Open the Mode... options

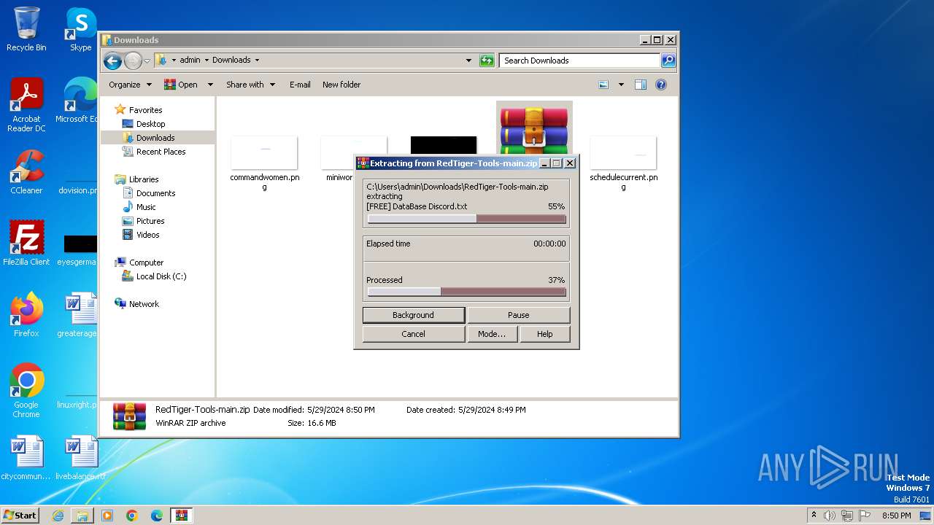pyautogui.click(x=492, y=334)
